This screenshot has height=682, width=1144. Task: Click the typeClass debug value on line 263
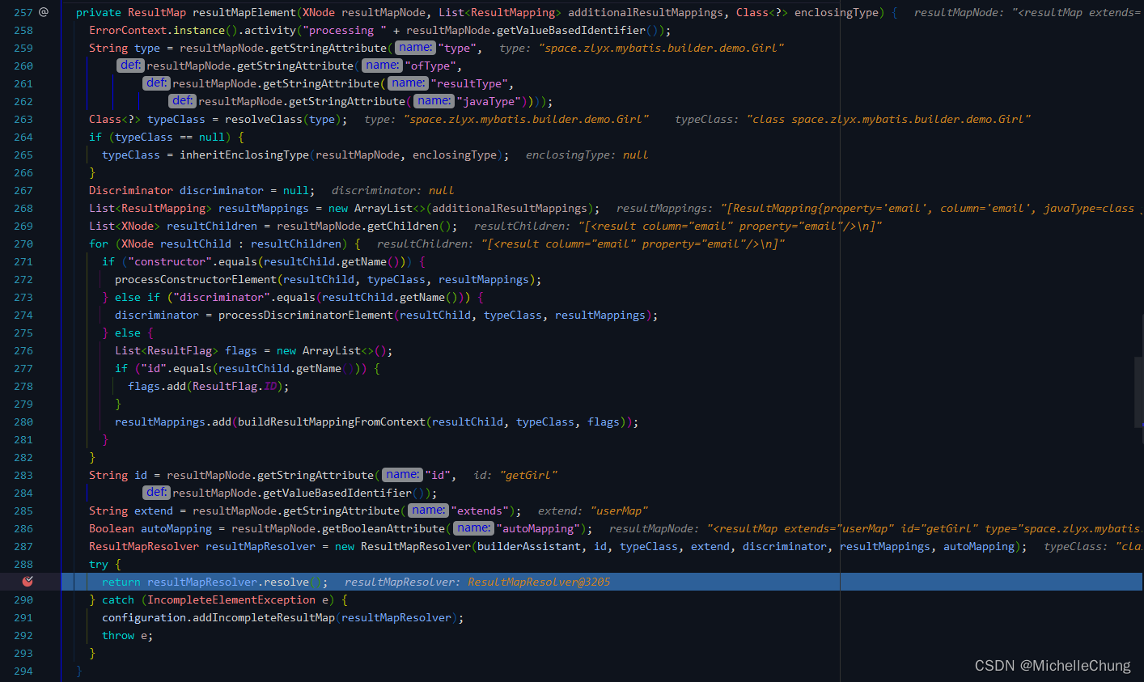888,119
